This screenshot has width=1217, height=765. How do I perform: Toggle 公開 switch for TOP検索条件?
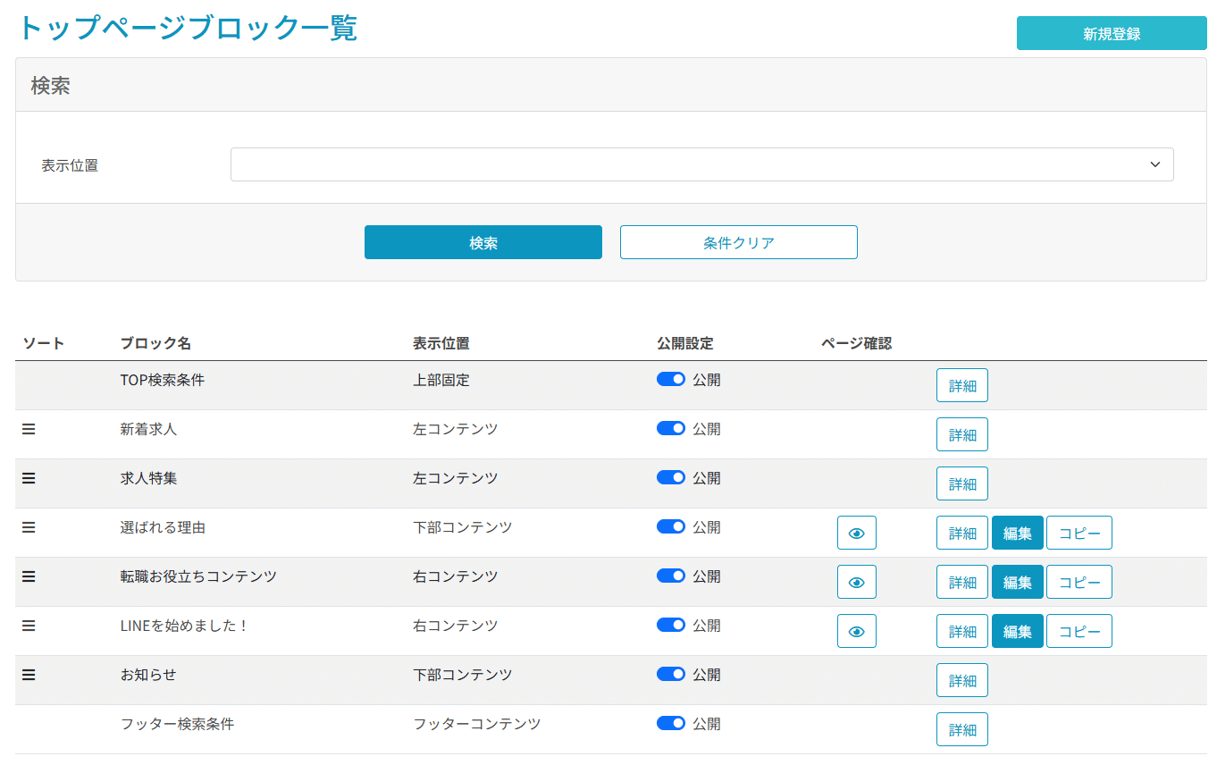(670, 380)
